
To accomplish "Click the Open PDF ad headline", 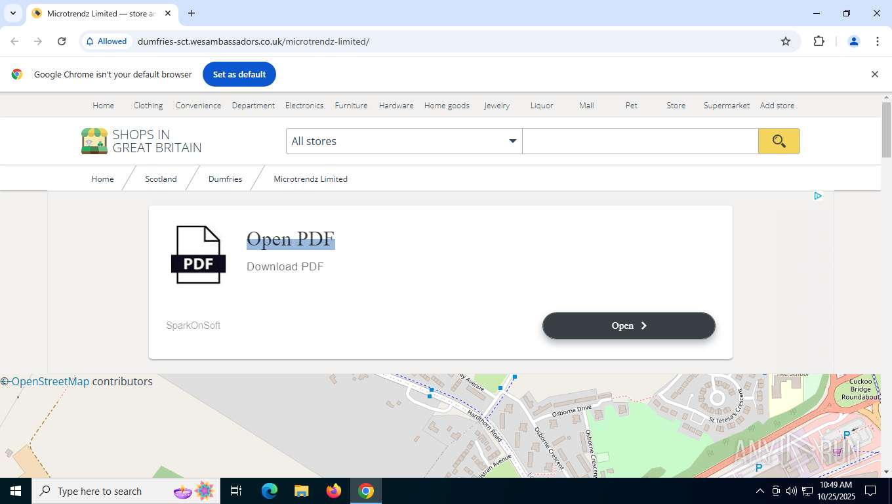I will click(291, 239).
